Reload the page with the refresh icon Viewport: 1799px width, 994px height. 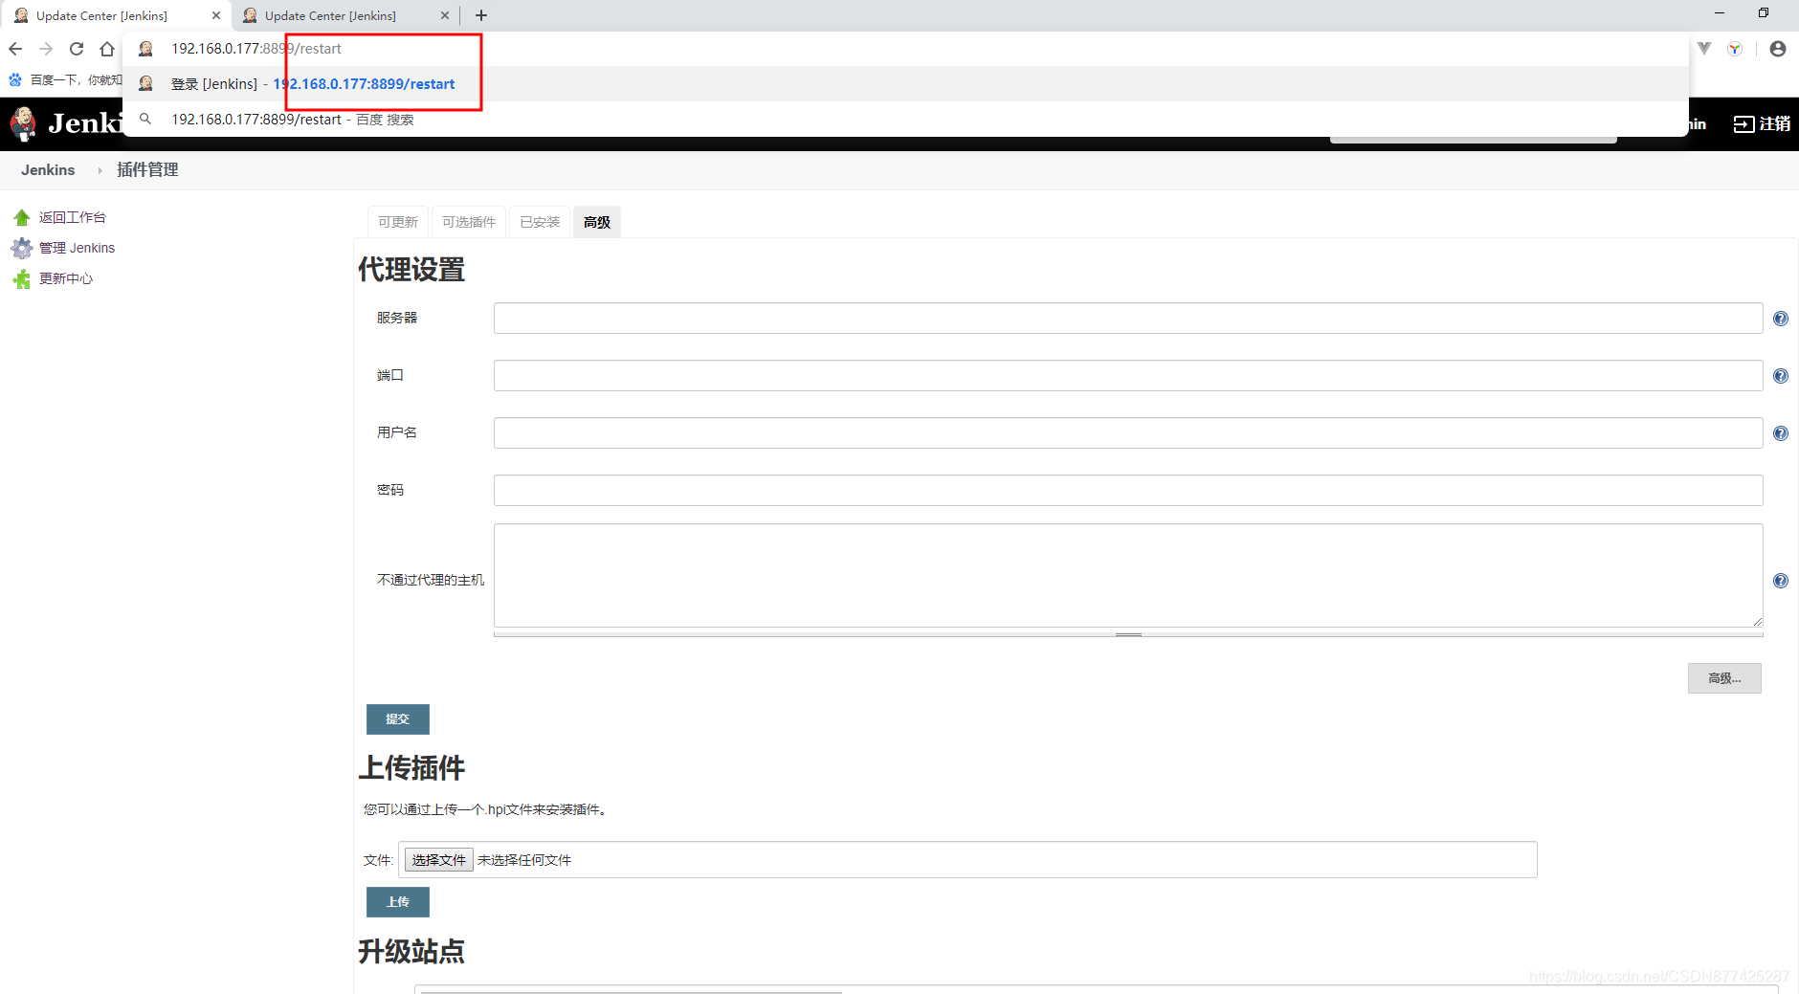click(77, 49)
